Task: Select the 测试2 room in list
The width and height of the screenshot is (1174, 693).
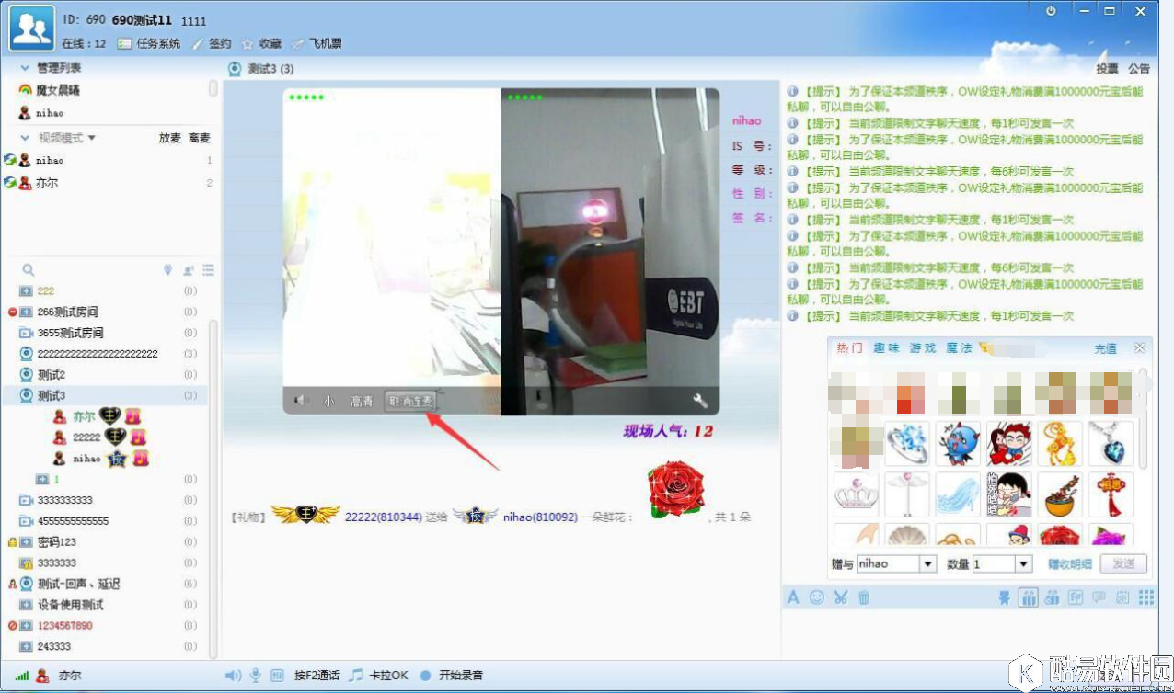Action: pos(52,375)
